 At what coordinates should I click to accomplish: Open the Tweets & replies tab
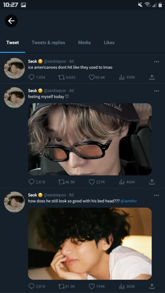tap(48, 43)
